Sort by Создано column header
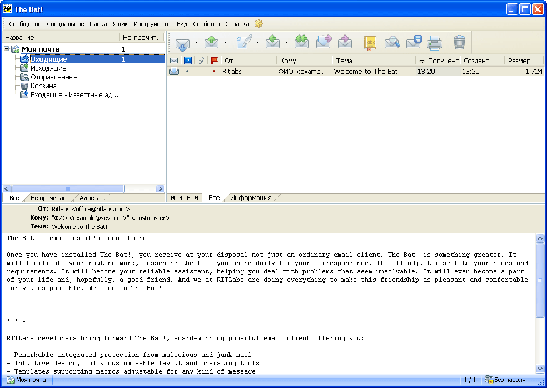The height and width of the screenshot is (388, 547). (x=483, y=61)
